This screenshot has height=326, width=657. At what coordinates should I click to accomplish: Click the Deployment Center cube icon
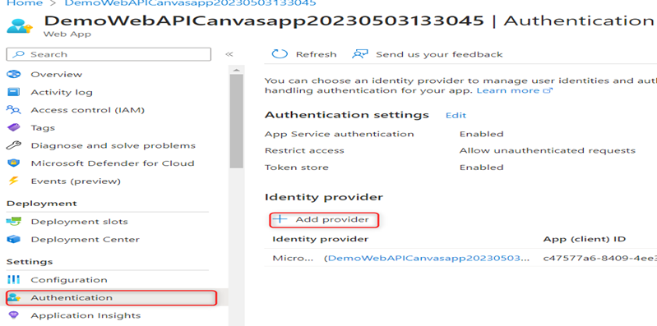(x=14, y=240)
